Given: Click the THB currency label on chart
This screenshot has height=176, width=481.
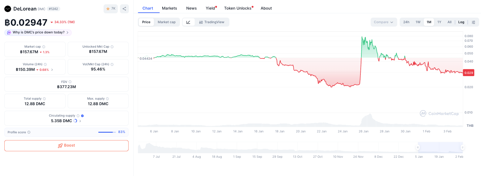Looking at the screenshot, I should pyautogui.click(x=470, y=126).
